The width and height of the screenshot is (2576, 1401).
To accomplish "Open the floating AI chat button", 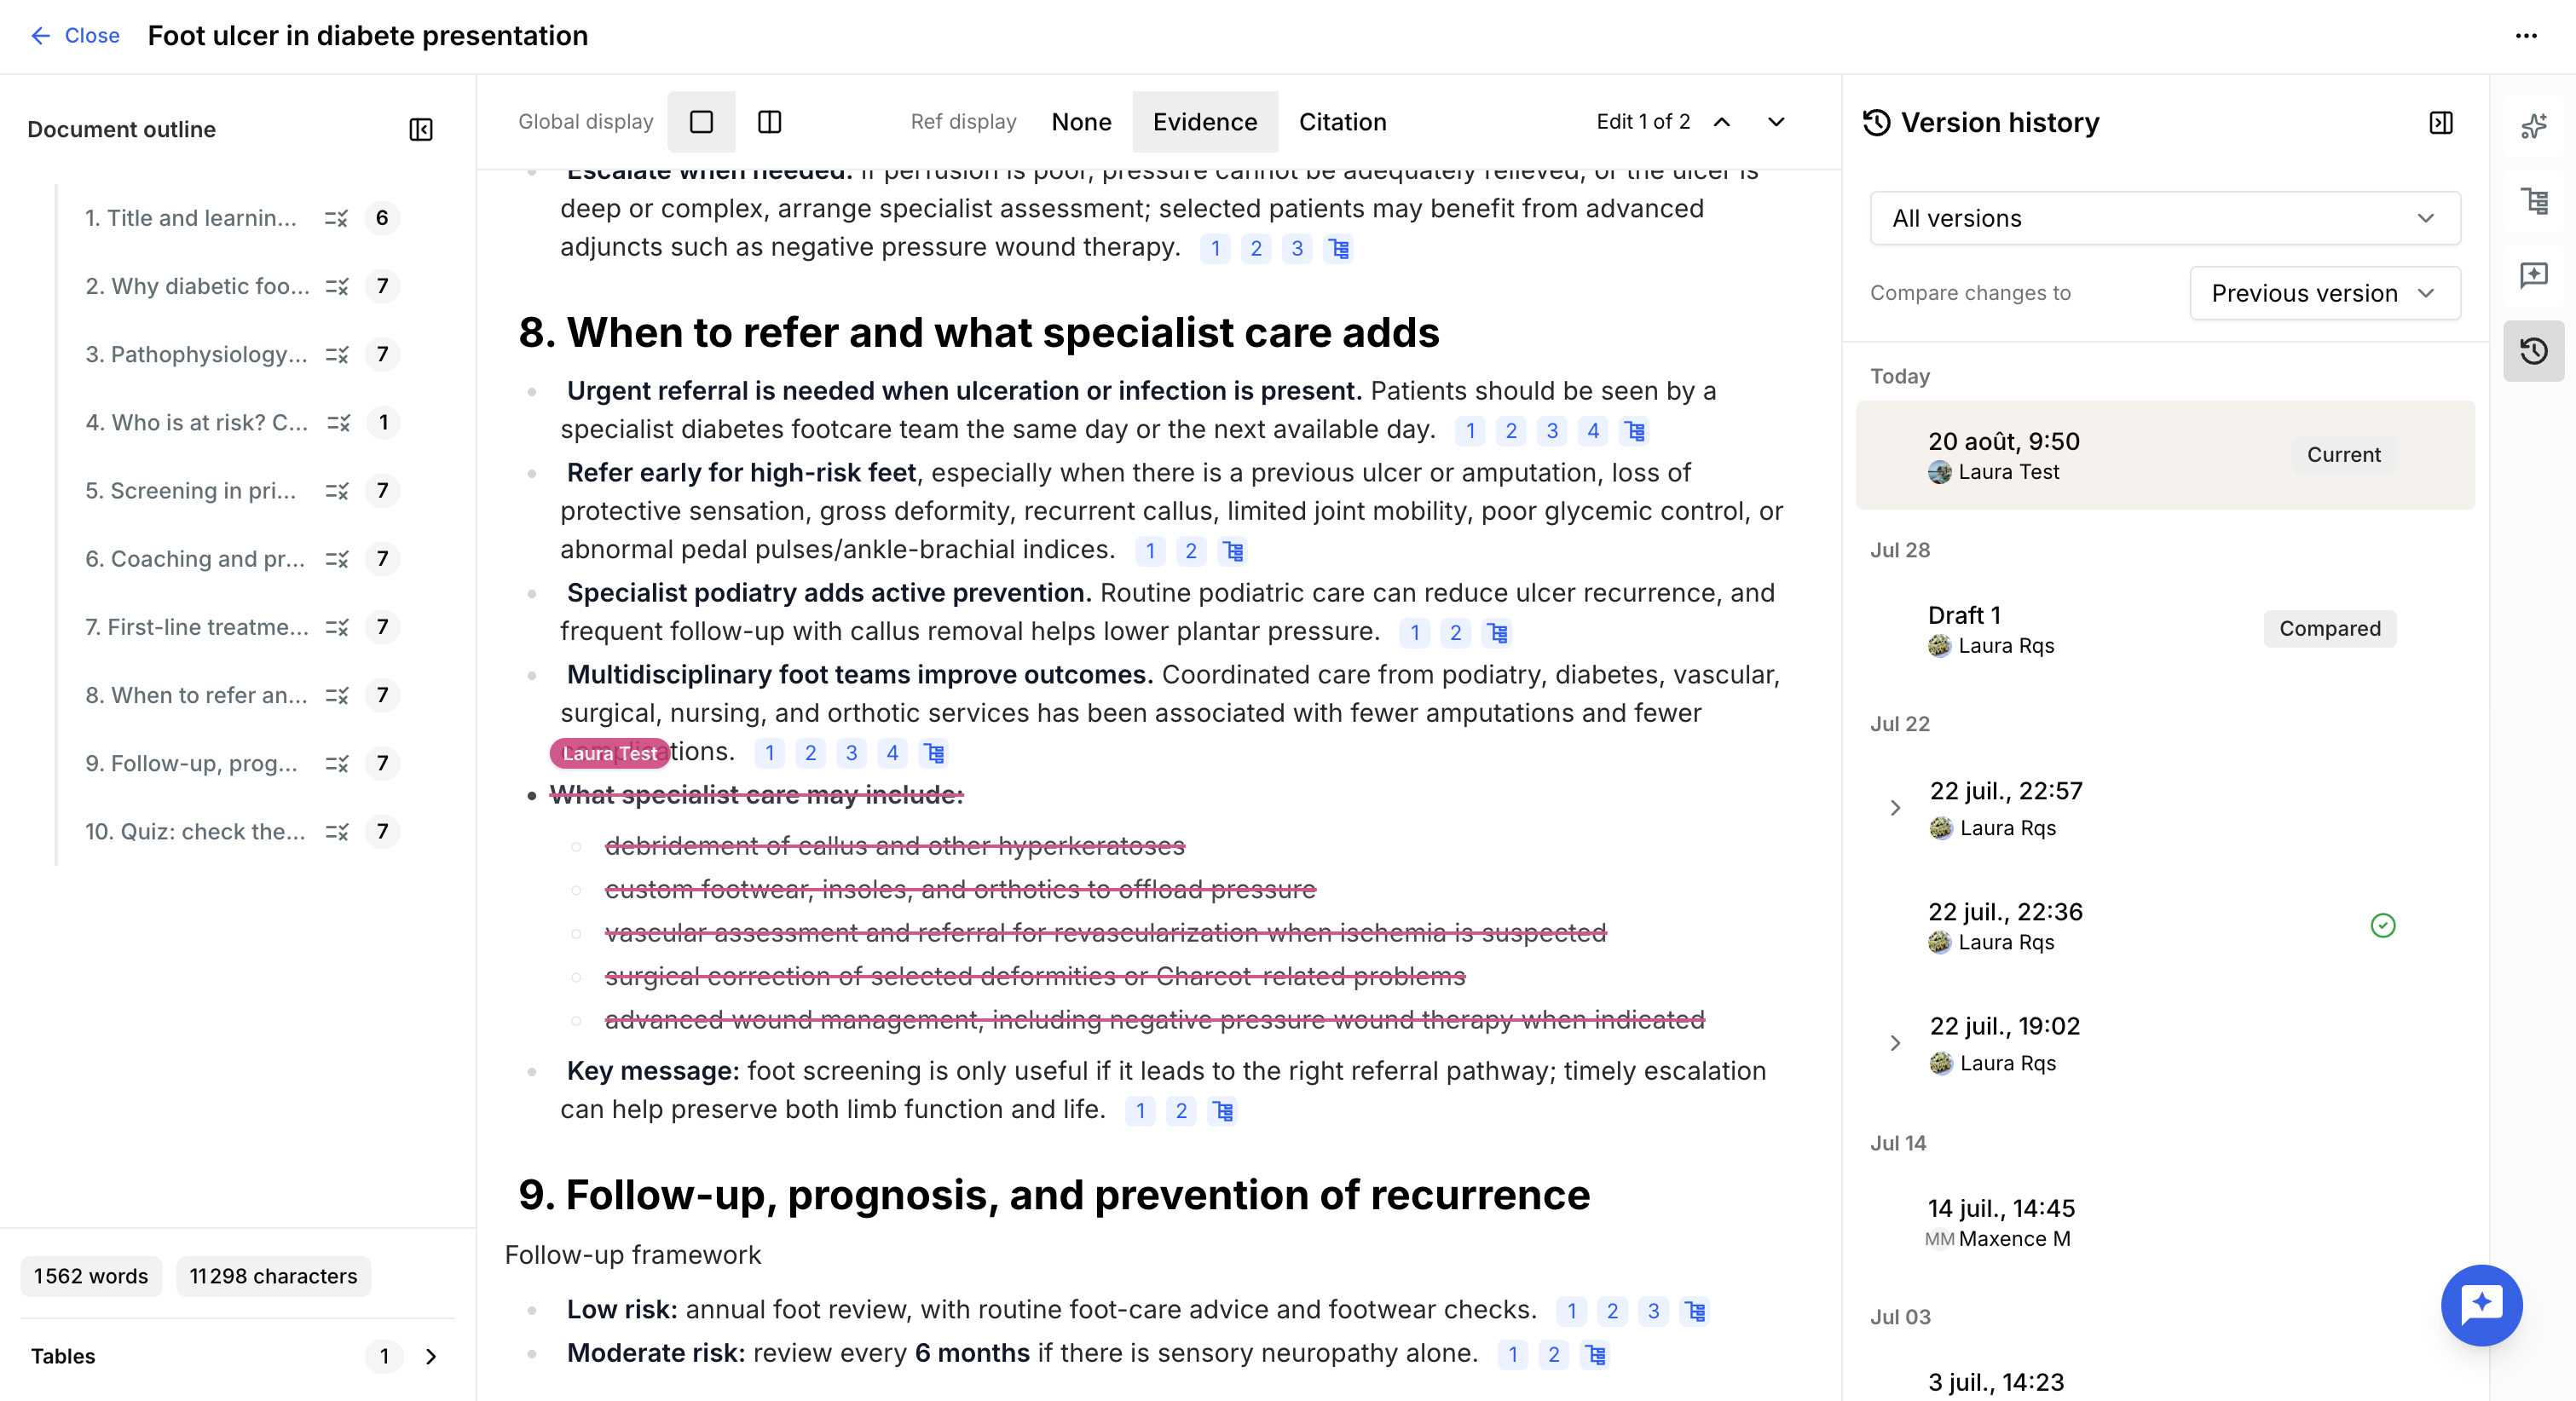I will 2481,1304.
